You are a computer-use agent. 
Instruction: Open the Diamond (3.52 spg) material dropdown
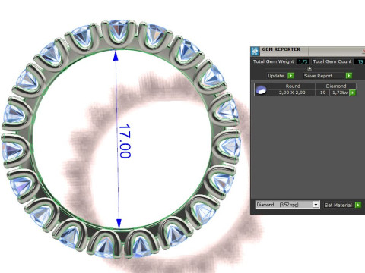click(287, 205)
